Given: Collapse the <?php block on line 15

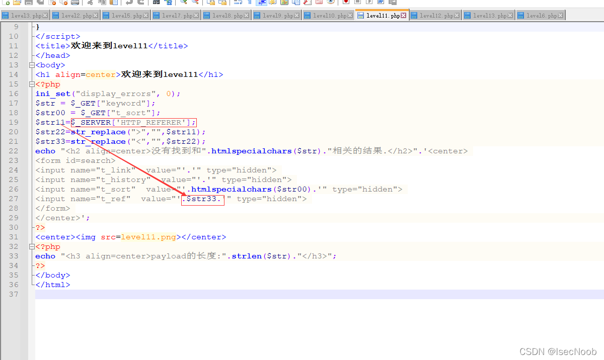Looking at the screenshot, I should (32, 84).
